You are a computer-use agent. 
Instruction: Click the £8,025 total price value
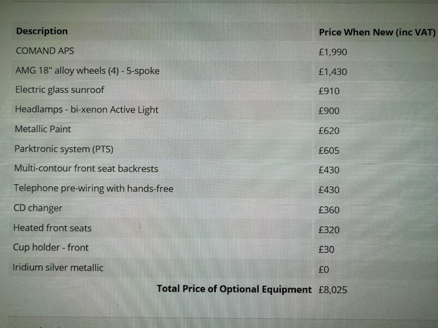click(333, 290)
